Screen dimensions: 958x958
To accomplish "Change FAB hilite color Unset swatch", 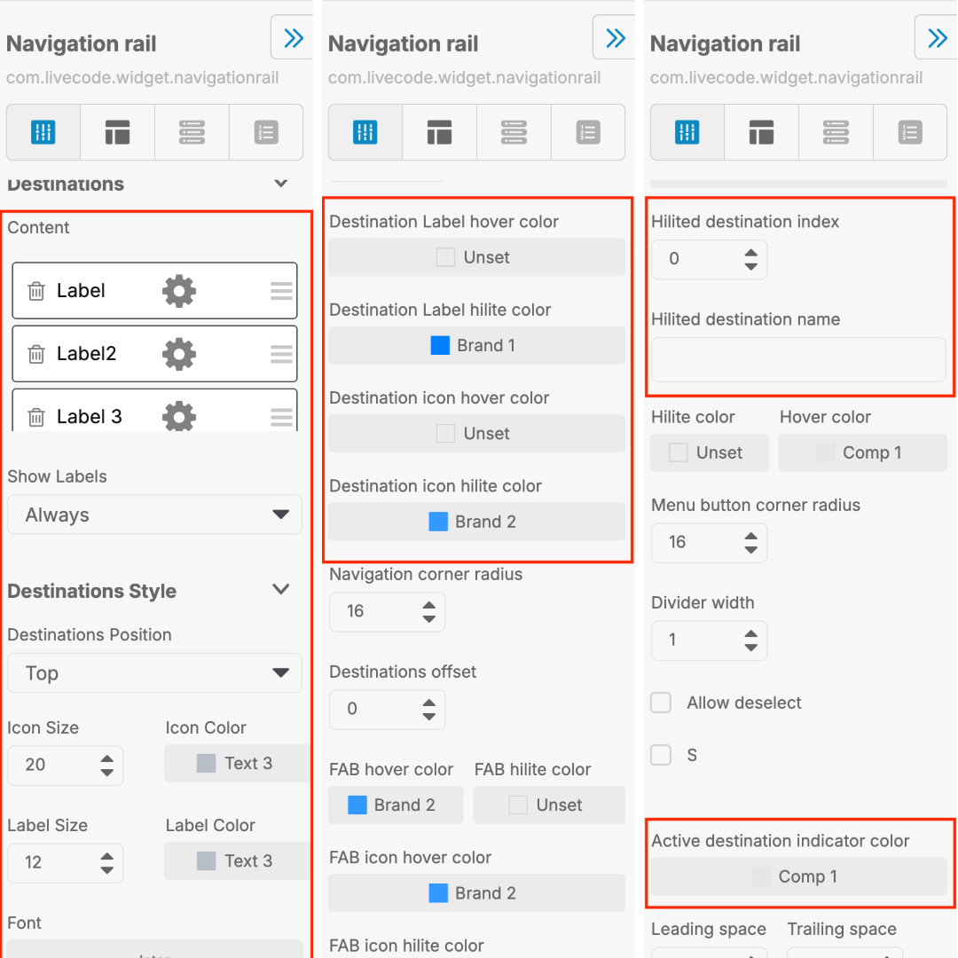I will [549, 805].
